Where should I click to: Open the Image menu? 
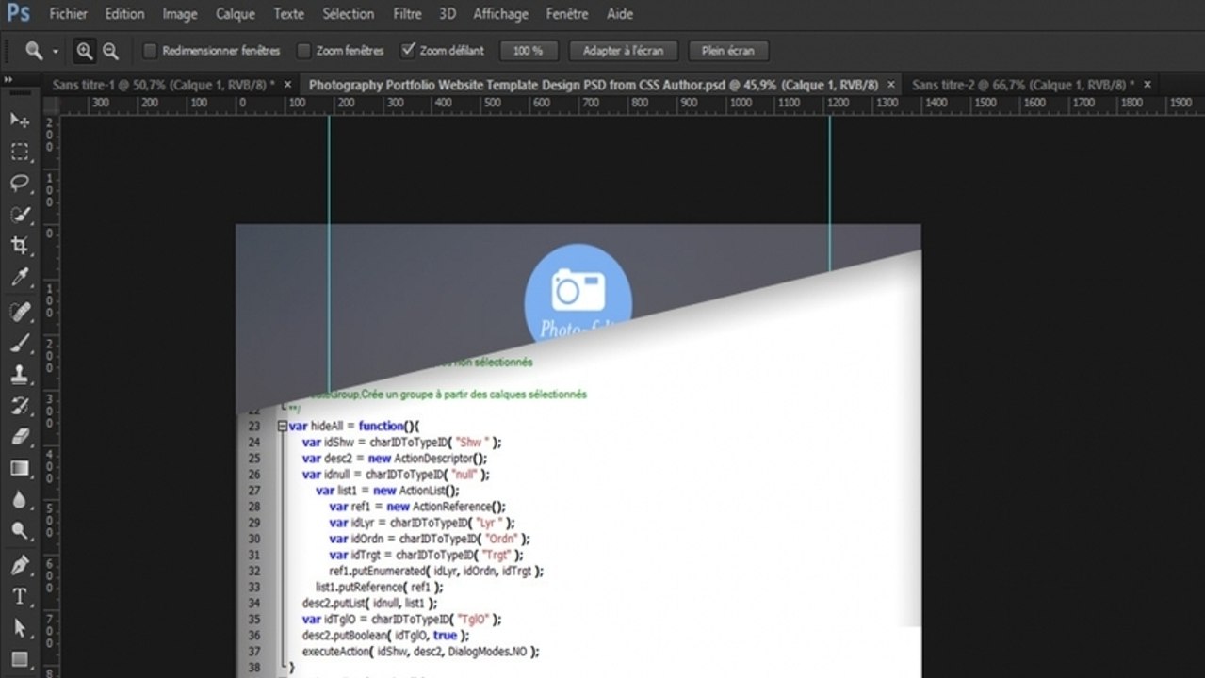point(180,14)
